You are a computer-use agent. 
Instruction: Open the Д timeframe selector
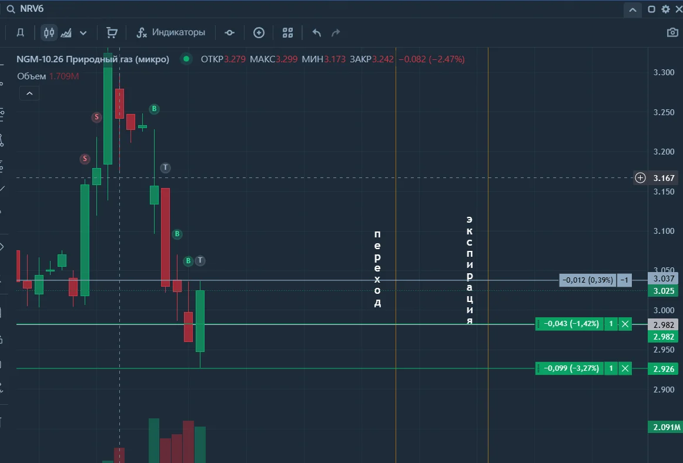coord(20,33)
